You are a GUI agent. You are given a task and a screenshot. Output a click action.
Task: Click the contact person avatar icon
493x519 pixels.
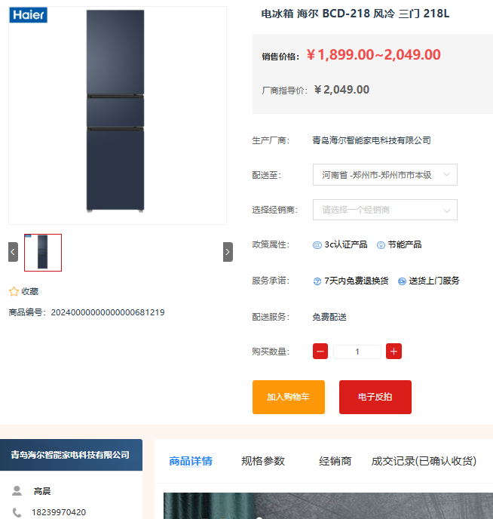(x=17, y=491)
